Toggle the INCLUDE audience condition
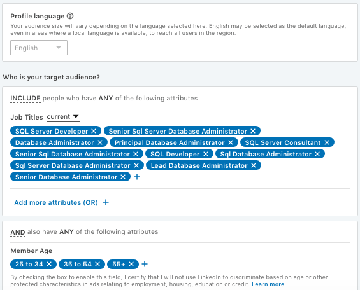 (25, 99)
